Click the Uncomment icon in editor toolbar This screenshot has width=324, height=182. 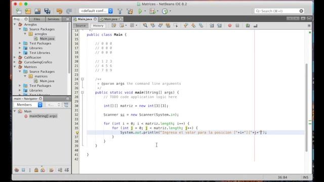(255, 26)
